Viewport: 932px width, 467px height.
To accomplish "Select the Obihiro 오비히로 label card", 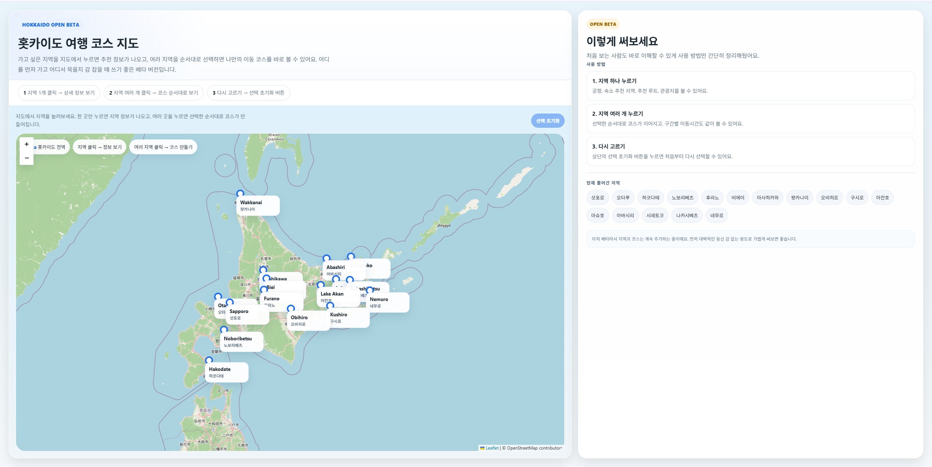I will point(308,321).
